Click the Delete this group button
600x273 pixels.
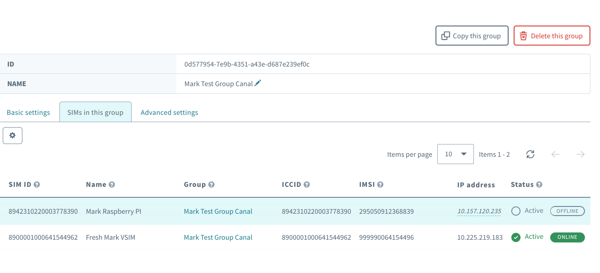[x=552, y=36]
